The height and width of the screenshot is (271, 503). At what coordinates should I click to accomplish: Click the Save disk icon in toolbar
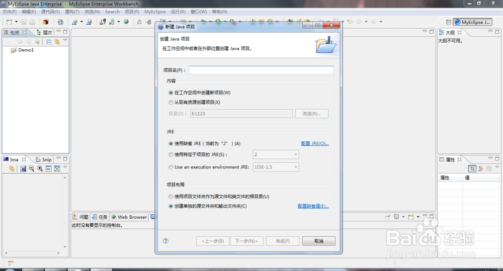[24, 22]
